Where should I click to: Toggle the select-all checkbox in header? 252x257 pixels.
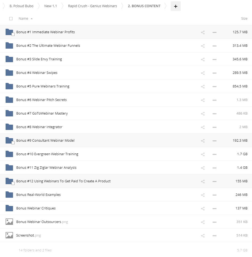pos(11,19)
